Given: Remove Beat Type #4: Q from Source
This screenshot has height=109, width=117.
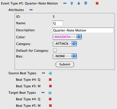Looking at the screenshot, I should pos(50,79).
